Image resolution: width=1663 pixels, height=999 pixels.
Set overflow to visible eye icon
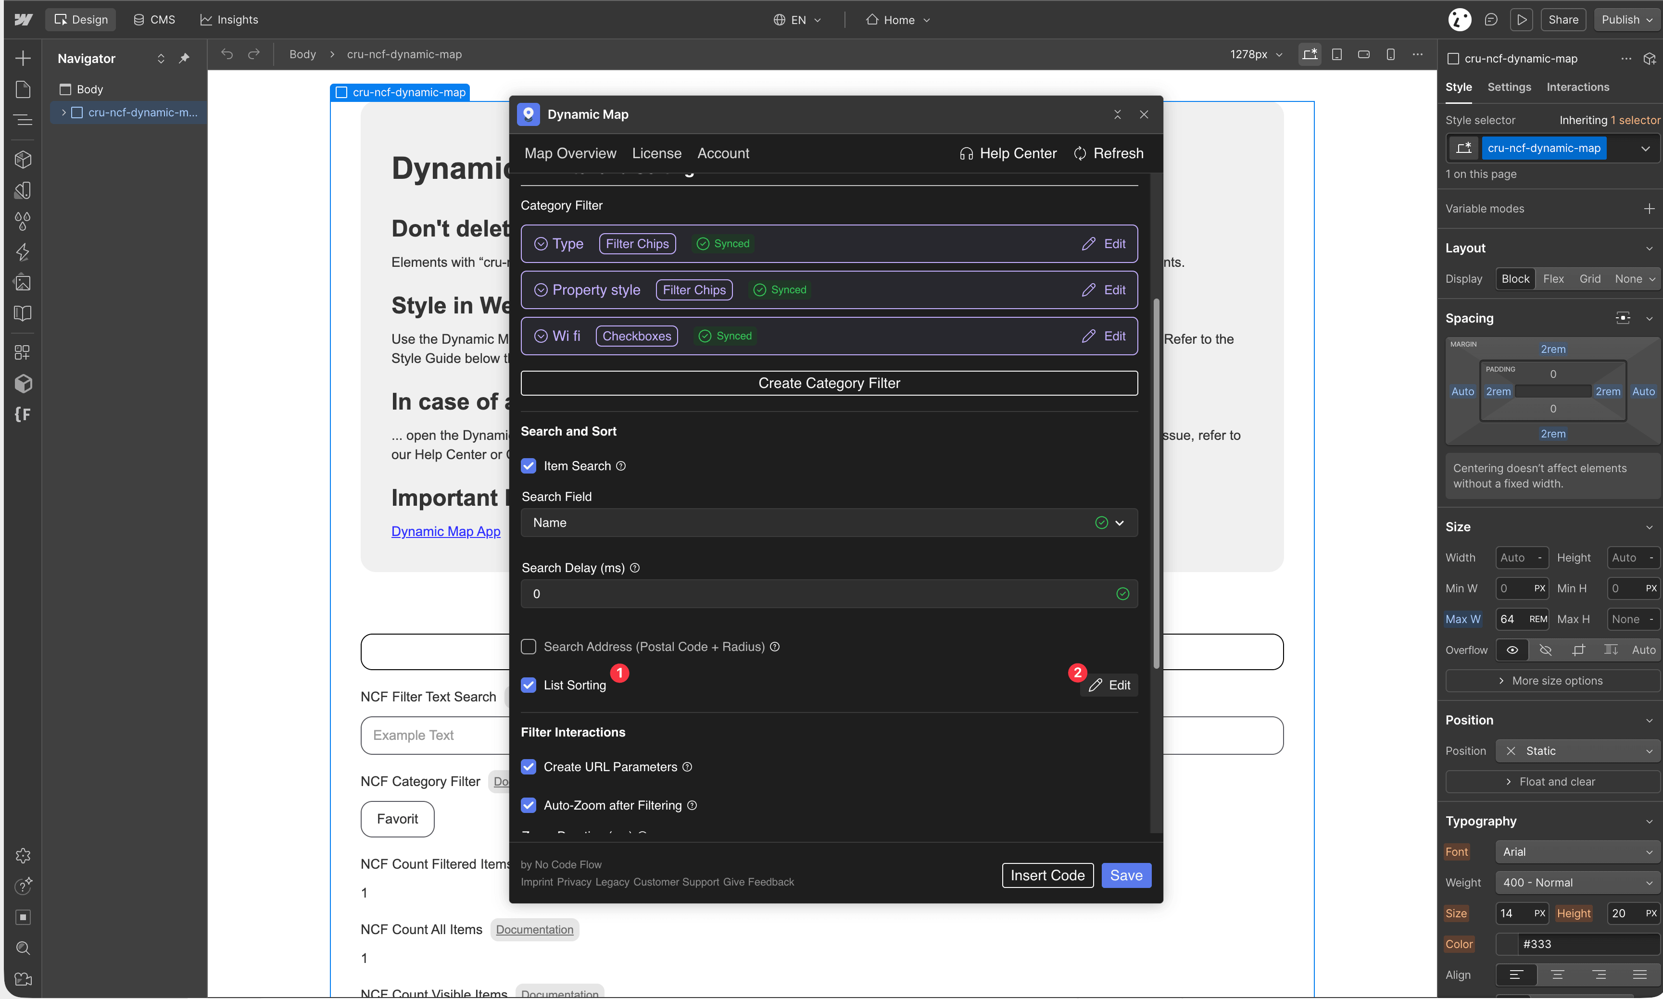1512,649
